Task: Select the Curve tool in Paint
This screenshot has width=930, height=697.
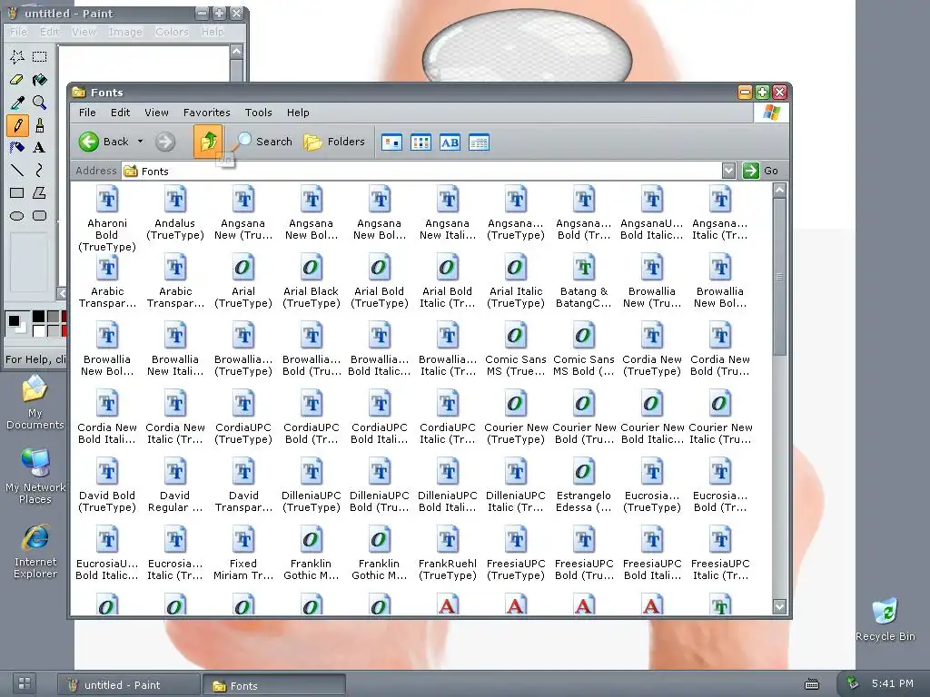Action: click(40, 171)
